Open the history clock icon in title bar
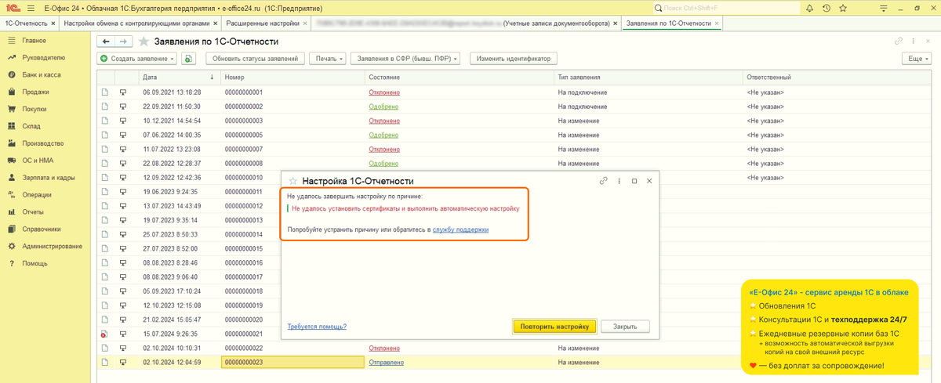 pos(827,8)
